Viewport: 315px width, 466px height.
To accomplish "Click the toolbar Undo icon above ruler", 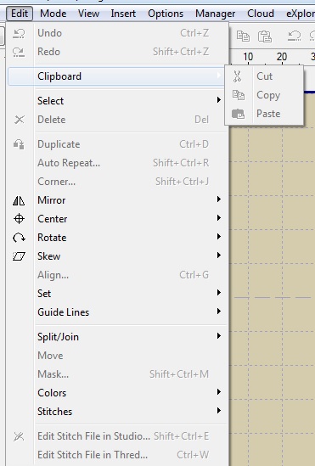I will tap(294, 36).
